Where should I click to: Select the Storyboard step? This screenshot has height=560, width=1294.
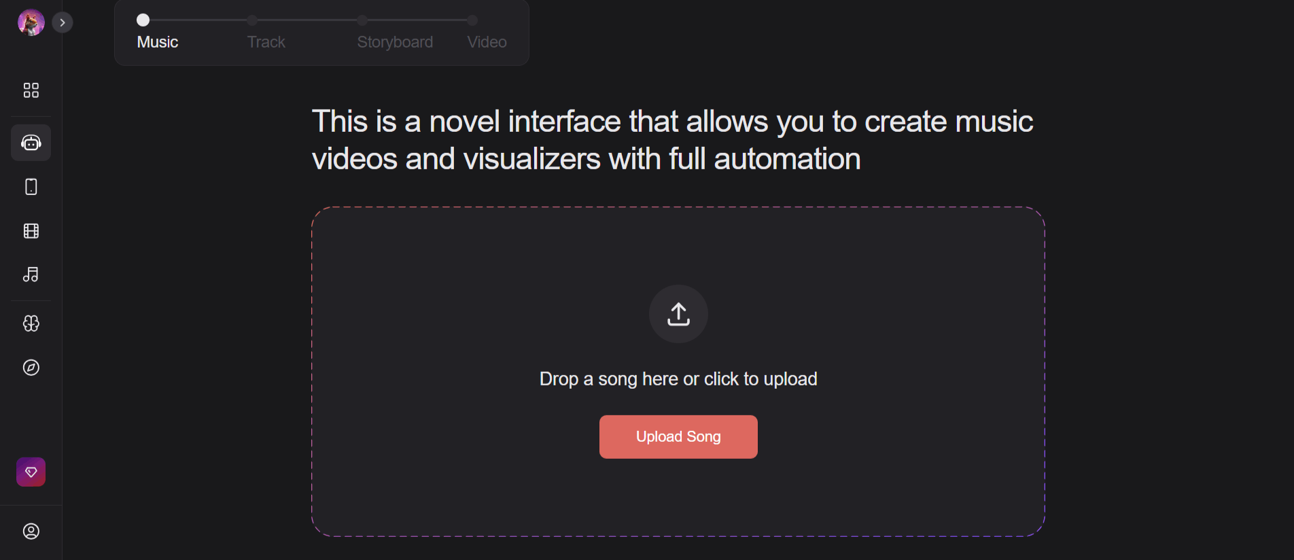pyautogui.click(x=395, y=42)
